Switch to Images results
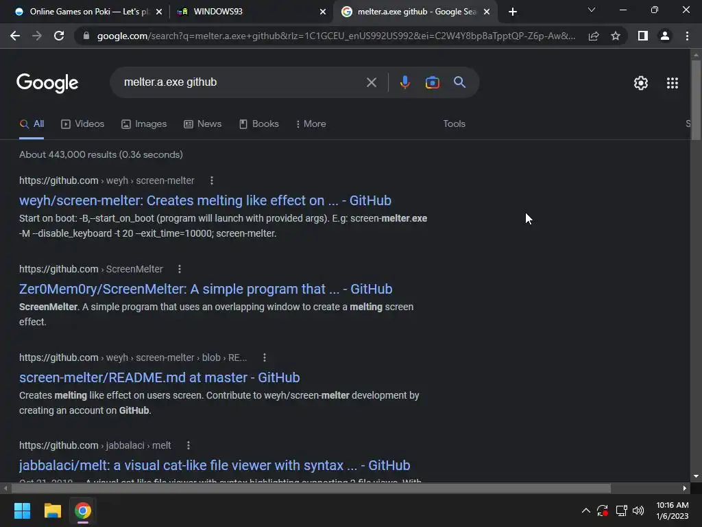702x527 pixels. pos(144,124)
